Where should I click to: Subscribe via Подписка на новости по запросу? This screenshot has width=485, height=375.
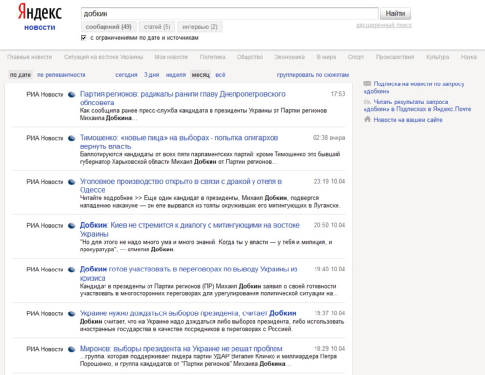415,87
